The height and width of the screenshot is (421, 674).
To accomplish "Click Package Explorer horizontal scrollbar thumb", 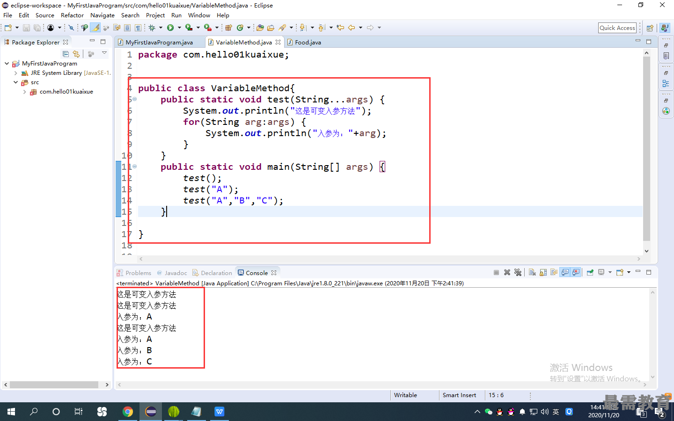I will click(54, 385).
